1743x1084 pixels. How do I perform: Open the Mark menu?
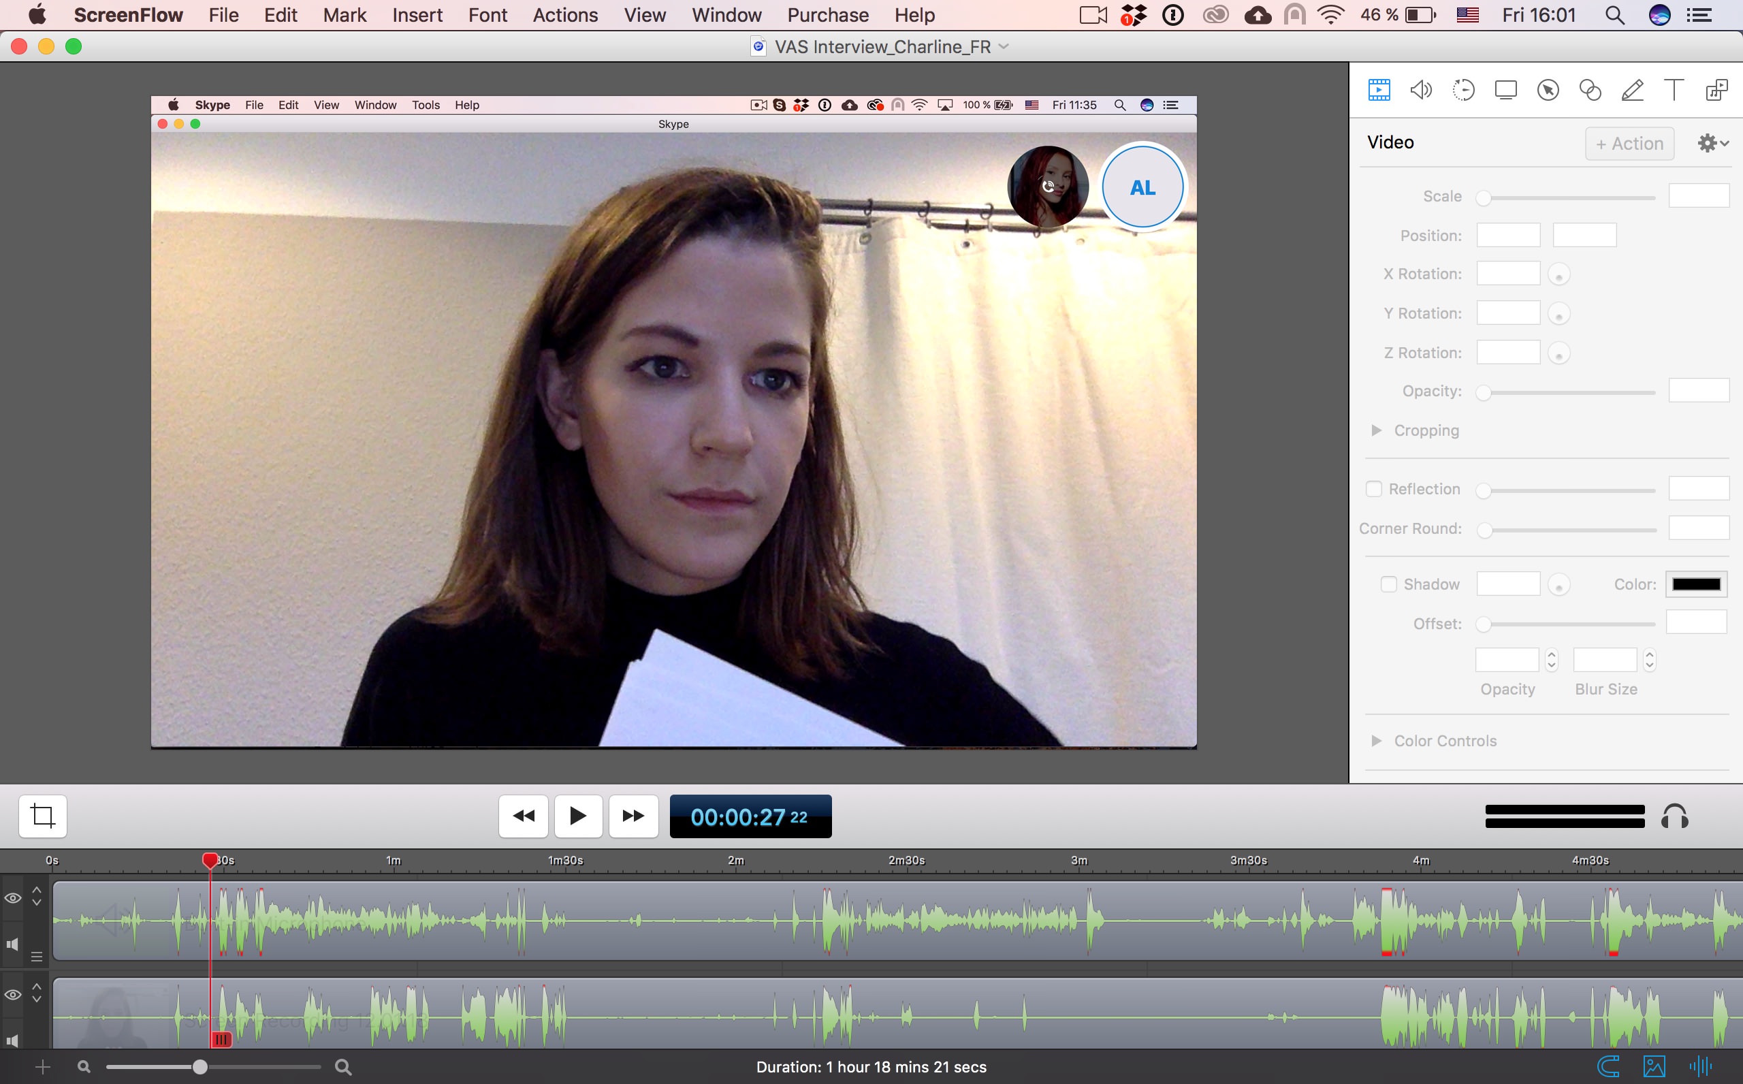tap(344, 15)
